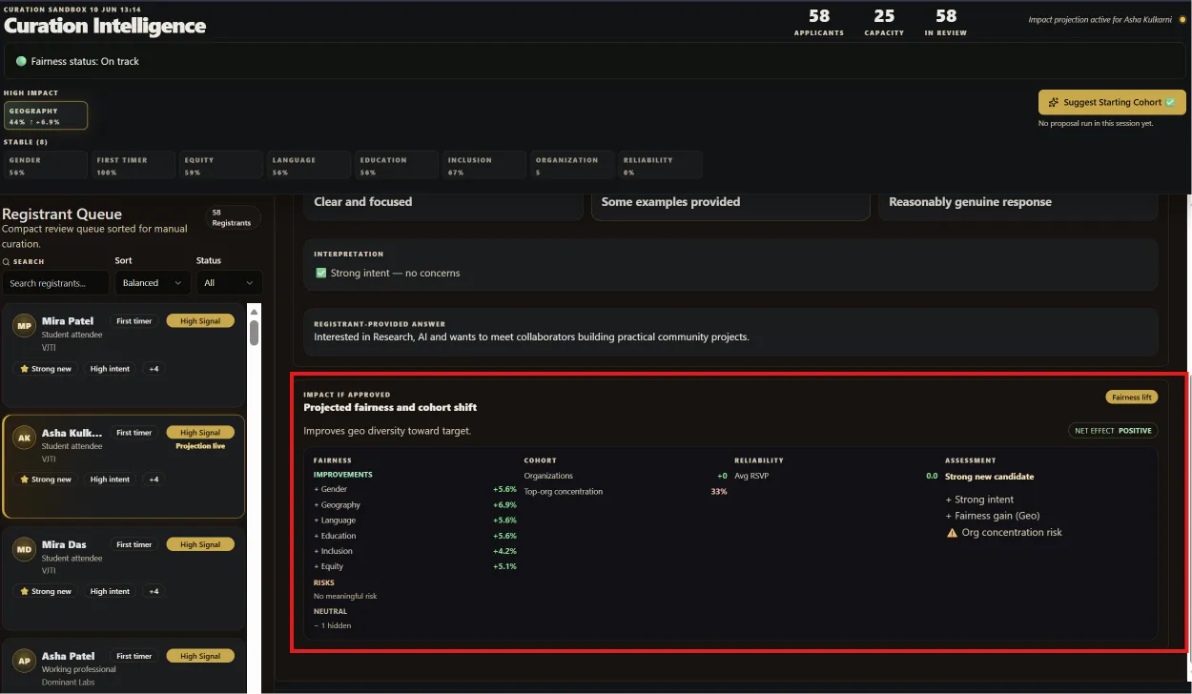Click the green Fairness status dot
The width and height of the screenshot is (1192, 694).
coord(21,61)
